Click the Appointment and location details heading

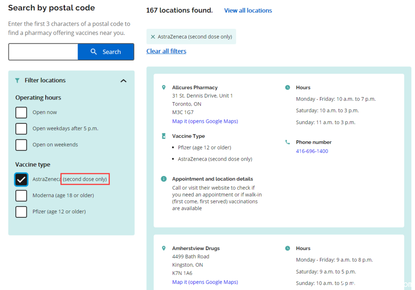pyautogui.click(x=212, y=179)
